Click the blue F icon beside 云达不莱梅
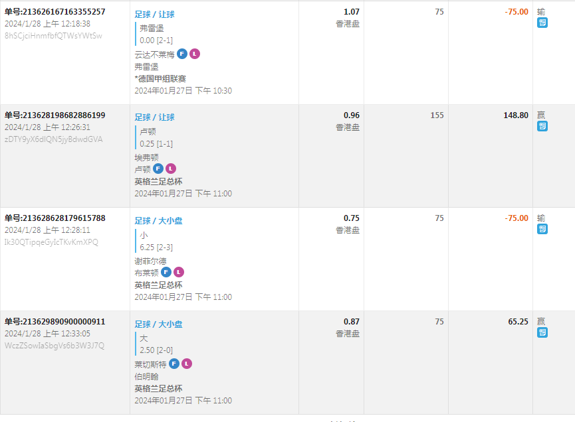The image size is (575, 422). tap(182, 54)
